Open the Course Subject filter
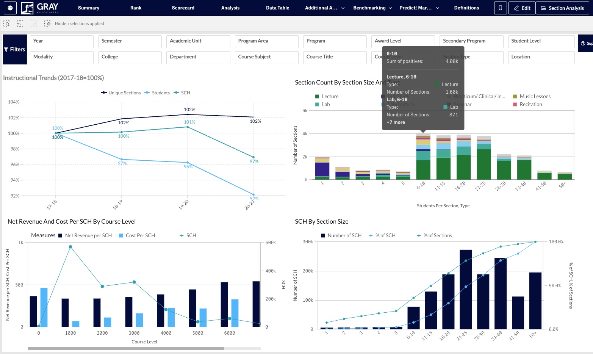Viewport: 593px width, 354px height. point(267,57)
